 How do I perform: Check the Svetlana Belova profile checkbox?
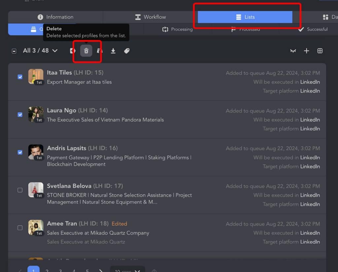pos(20,190)
